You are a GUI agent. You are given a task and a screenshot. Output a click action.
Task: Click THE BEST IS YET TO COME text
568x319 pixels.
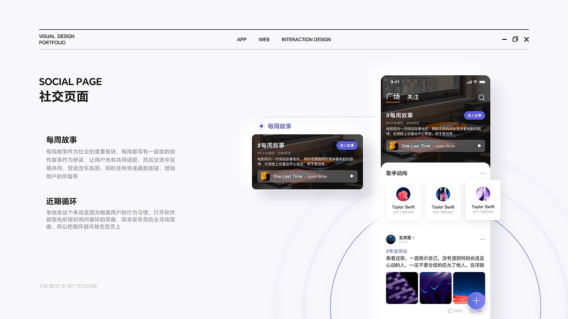pyautogui.click(x=68, y=286)
